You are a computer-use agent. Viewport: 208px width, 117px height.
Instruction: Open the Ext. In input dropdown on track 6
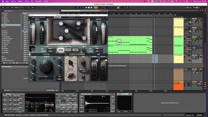click(x=188, y=19)
